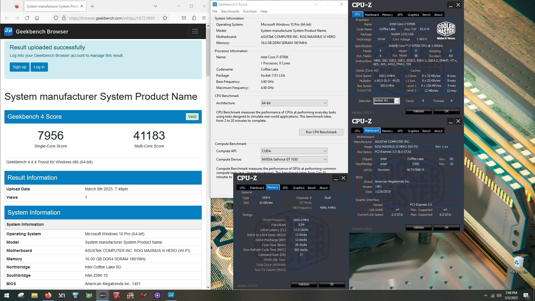Click the browser page vertical scrollbar thumb
This screenshot has height=301, width=535.
pyautogui.click(x=208, y=52)
